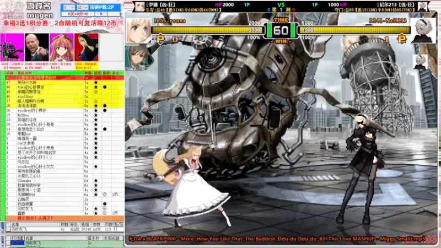Click the black dot in 鱼想拖走小仙女 row

click(x=105, y=129)
